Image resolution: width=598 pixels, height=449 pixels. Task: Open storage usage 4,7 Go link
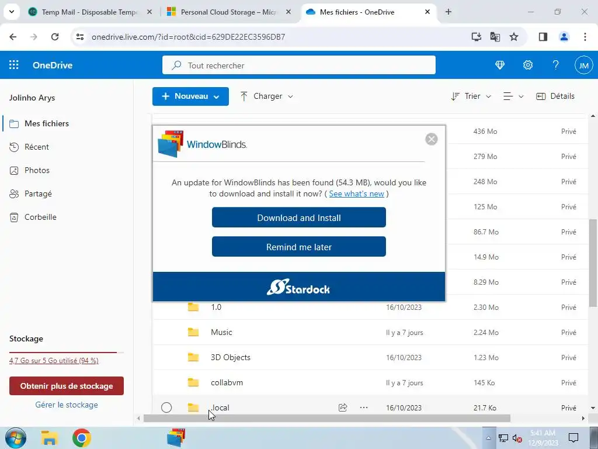54,360
